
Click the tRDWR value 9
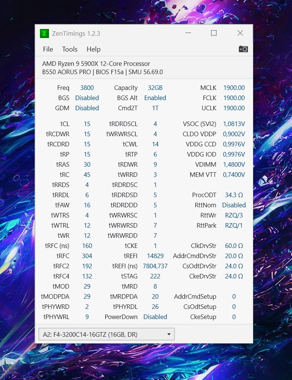coord(155,164)
